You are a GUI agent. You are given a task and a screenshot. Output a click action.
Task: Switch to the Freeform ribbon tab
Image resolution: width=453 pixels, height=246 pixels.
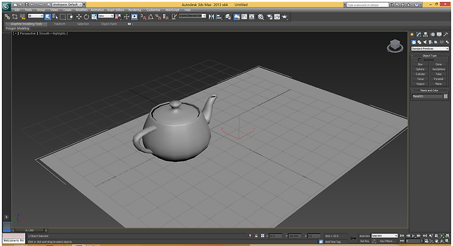[60, 24]
